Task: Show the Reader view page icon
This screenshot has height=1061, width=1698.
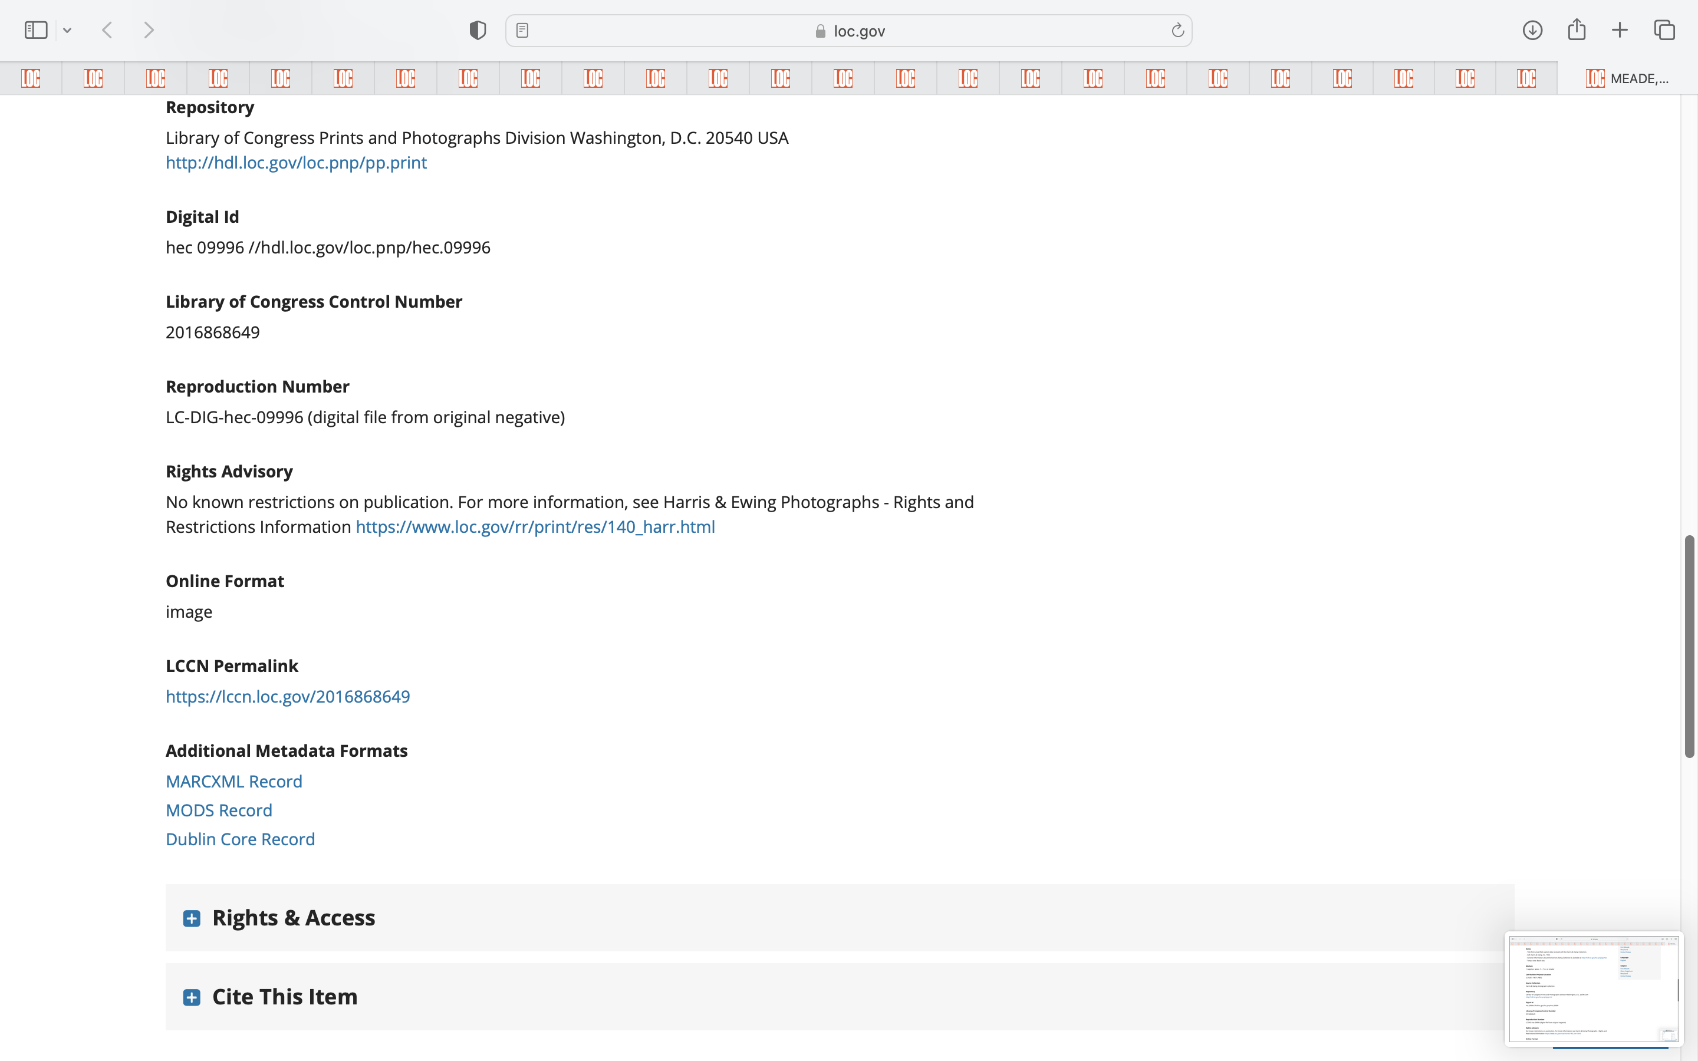Action: click(x=522, y=30)
